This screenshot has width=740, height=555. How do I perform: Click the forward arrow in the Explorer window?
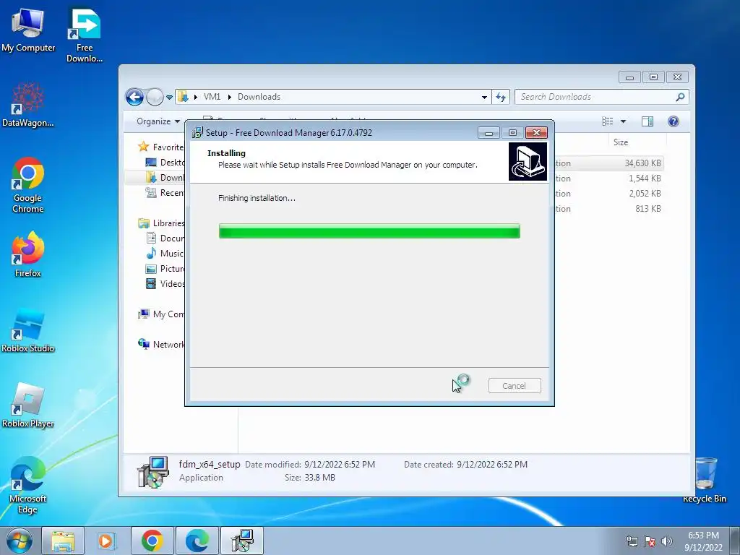(x=155, y=98)
